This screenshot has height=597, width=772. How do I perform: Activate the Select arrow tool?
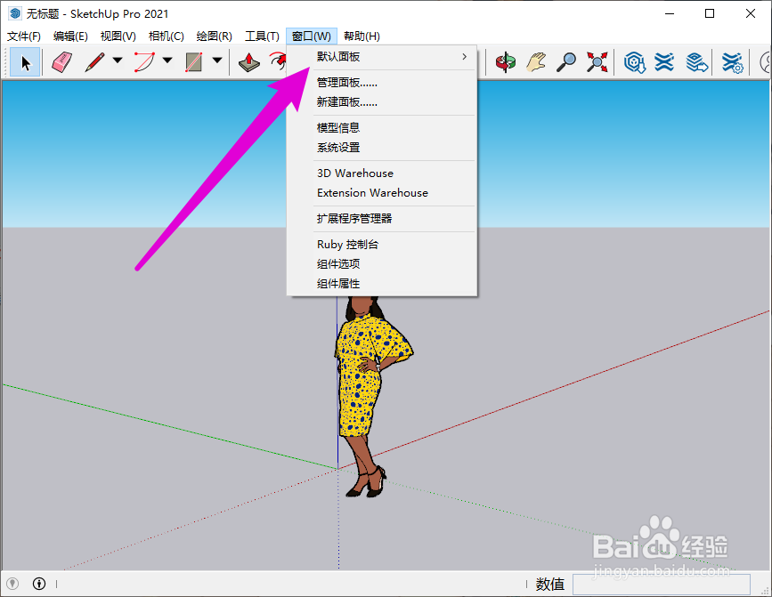coord(25,62)
